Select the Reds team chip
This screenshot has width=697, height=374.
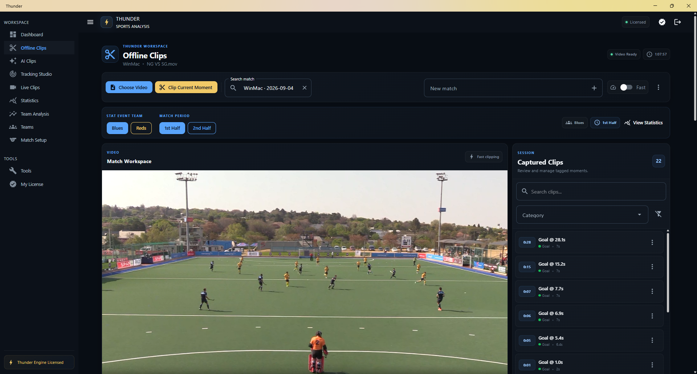[x=141, y=128]
